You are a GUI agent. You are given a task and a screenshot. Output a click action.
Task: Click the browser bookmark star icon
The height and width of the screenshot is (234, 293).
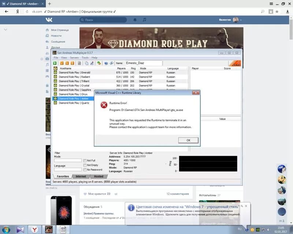click(277, 12)
